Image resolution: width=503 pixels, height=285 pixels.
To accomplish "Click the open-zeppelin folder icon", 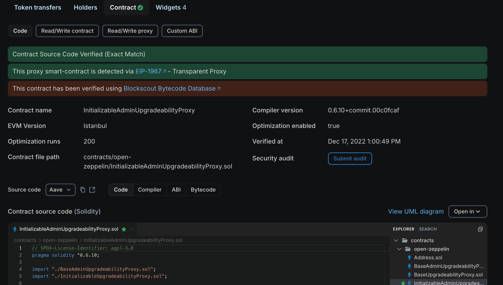I will tap(408, 249).
